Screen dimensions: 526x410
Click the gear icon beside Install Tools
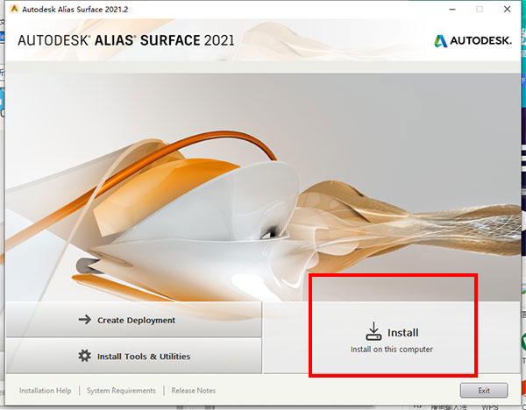[x=84, y=356]
